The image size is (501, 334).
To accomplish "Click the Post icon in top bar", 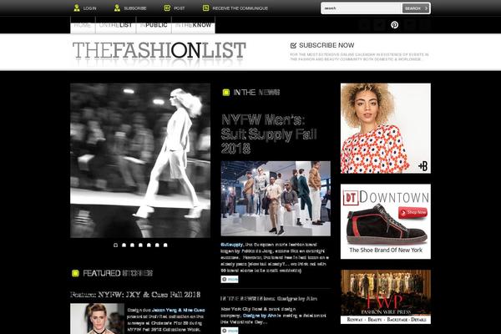I will (167, 8).
